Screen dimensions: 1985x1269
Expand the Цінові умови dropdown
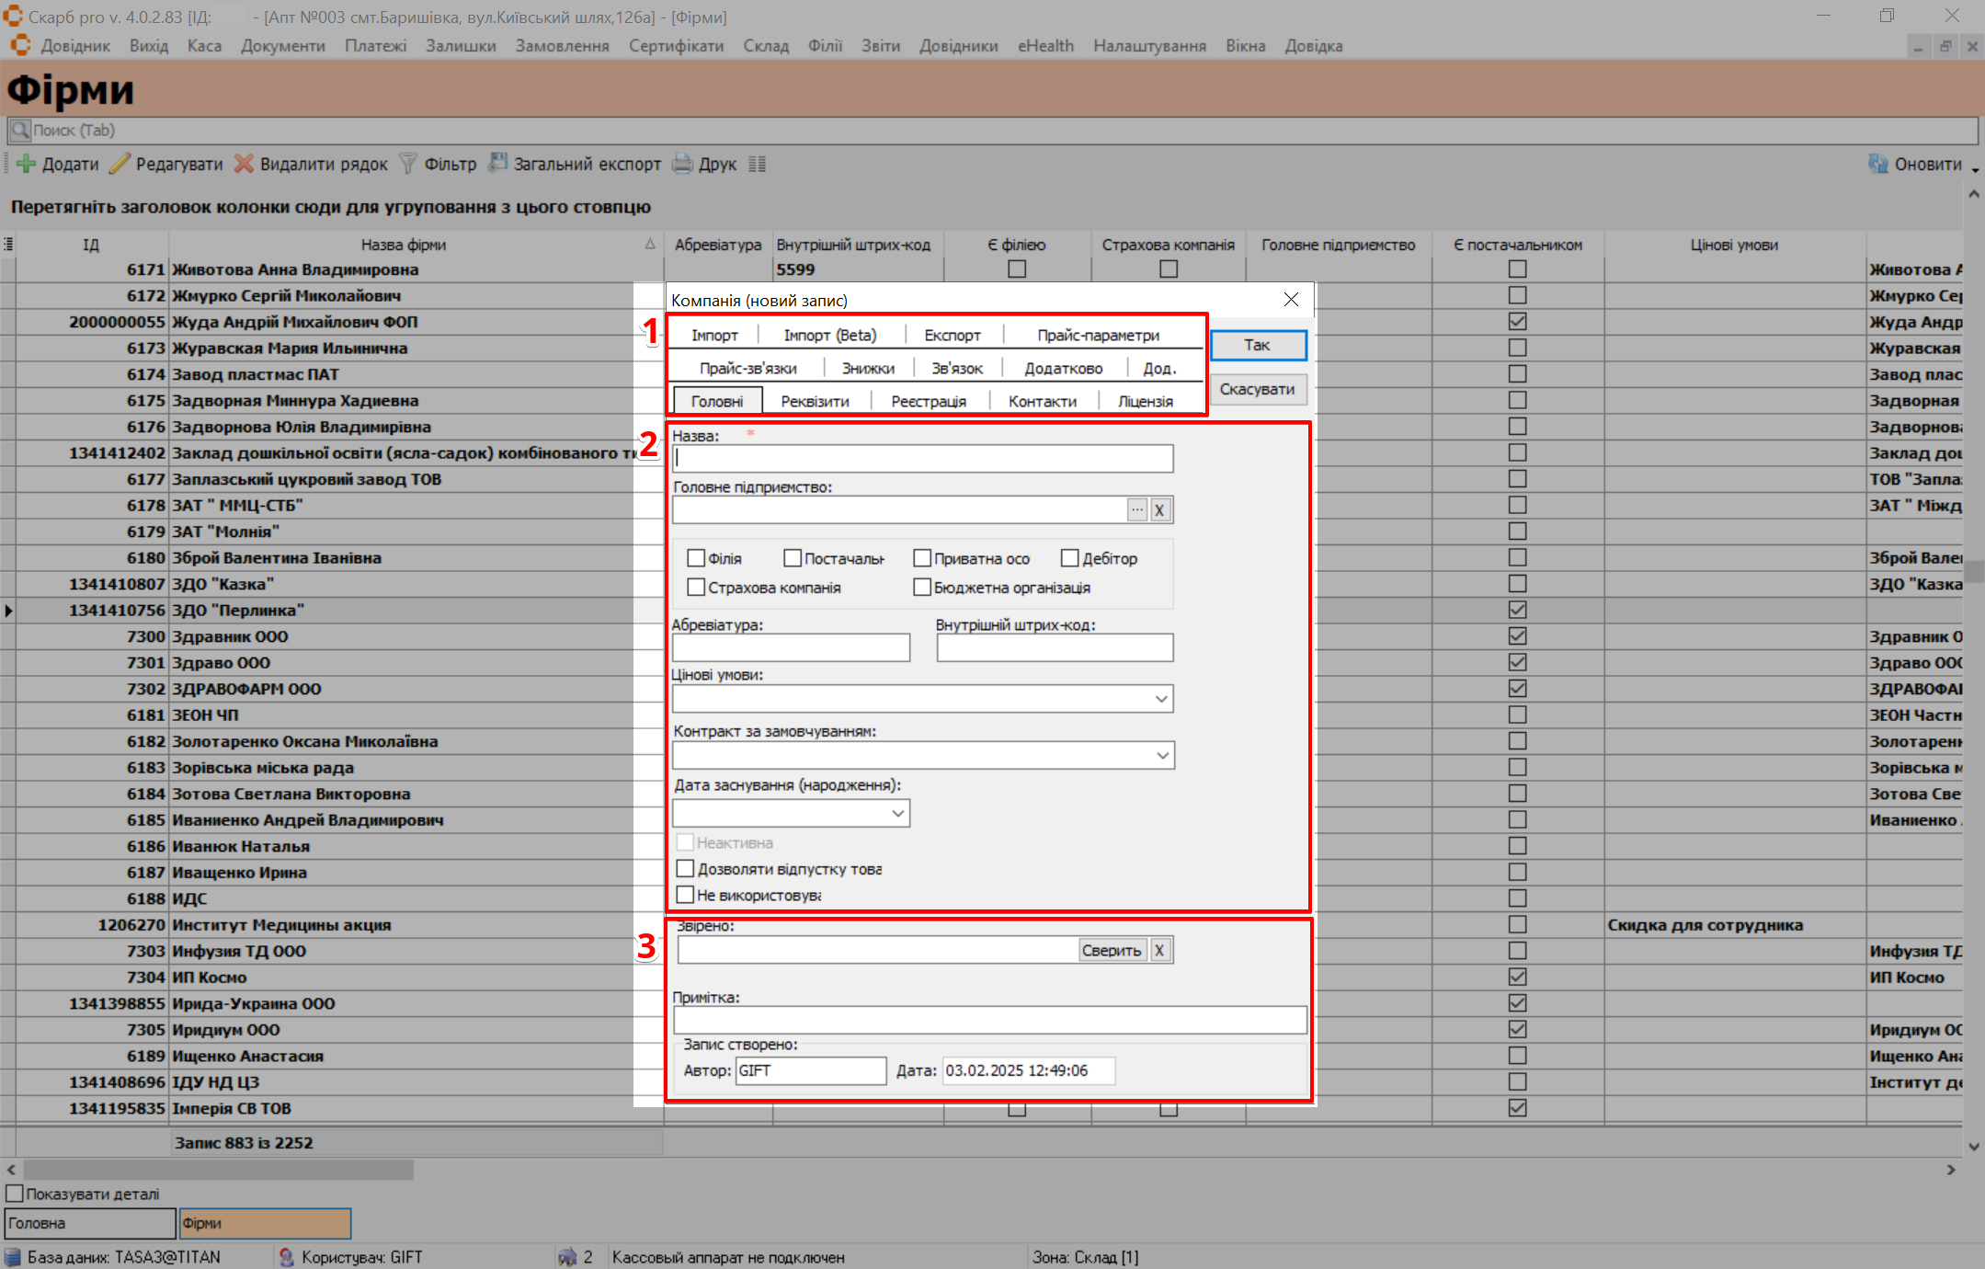coord(1161,699)
